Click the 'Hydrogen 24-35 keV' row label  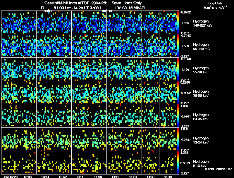(201, 117)
